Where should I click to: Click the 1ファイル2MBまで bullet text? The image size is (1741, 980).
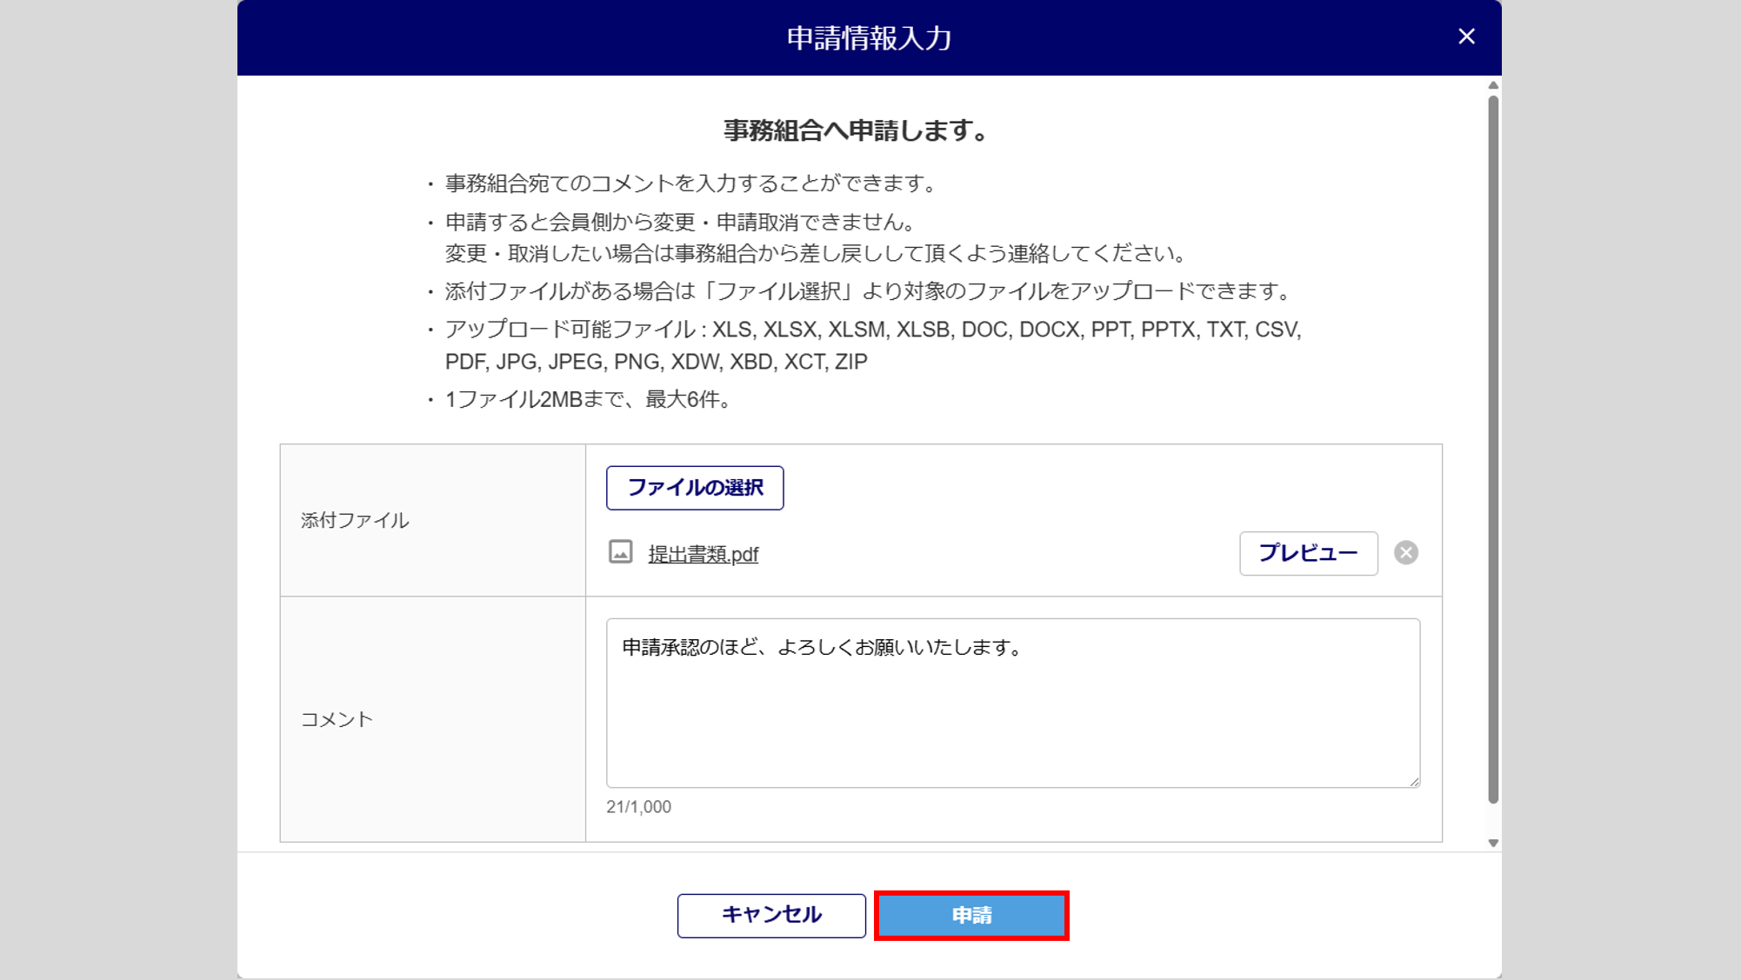tap(588, 400)
